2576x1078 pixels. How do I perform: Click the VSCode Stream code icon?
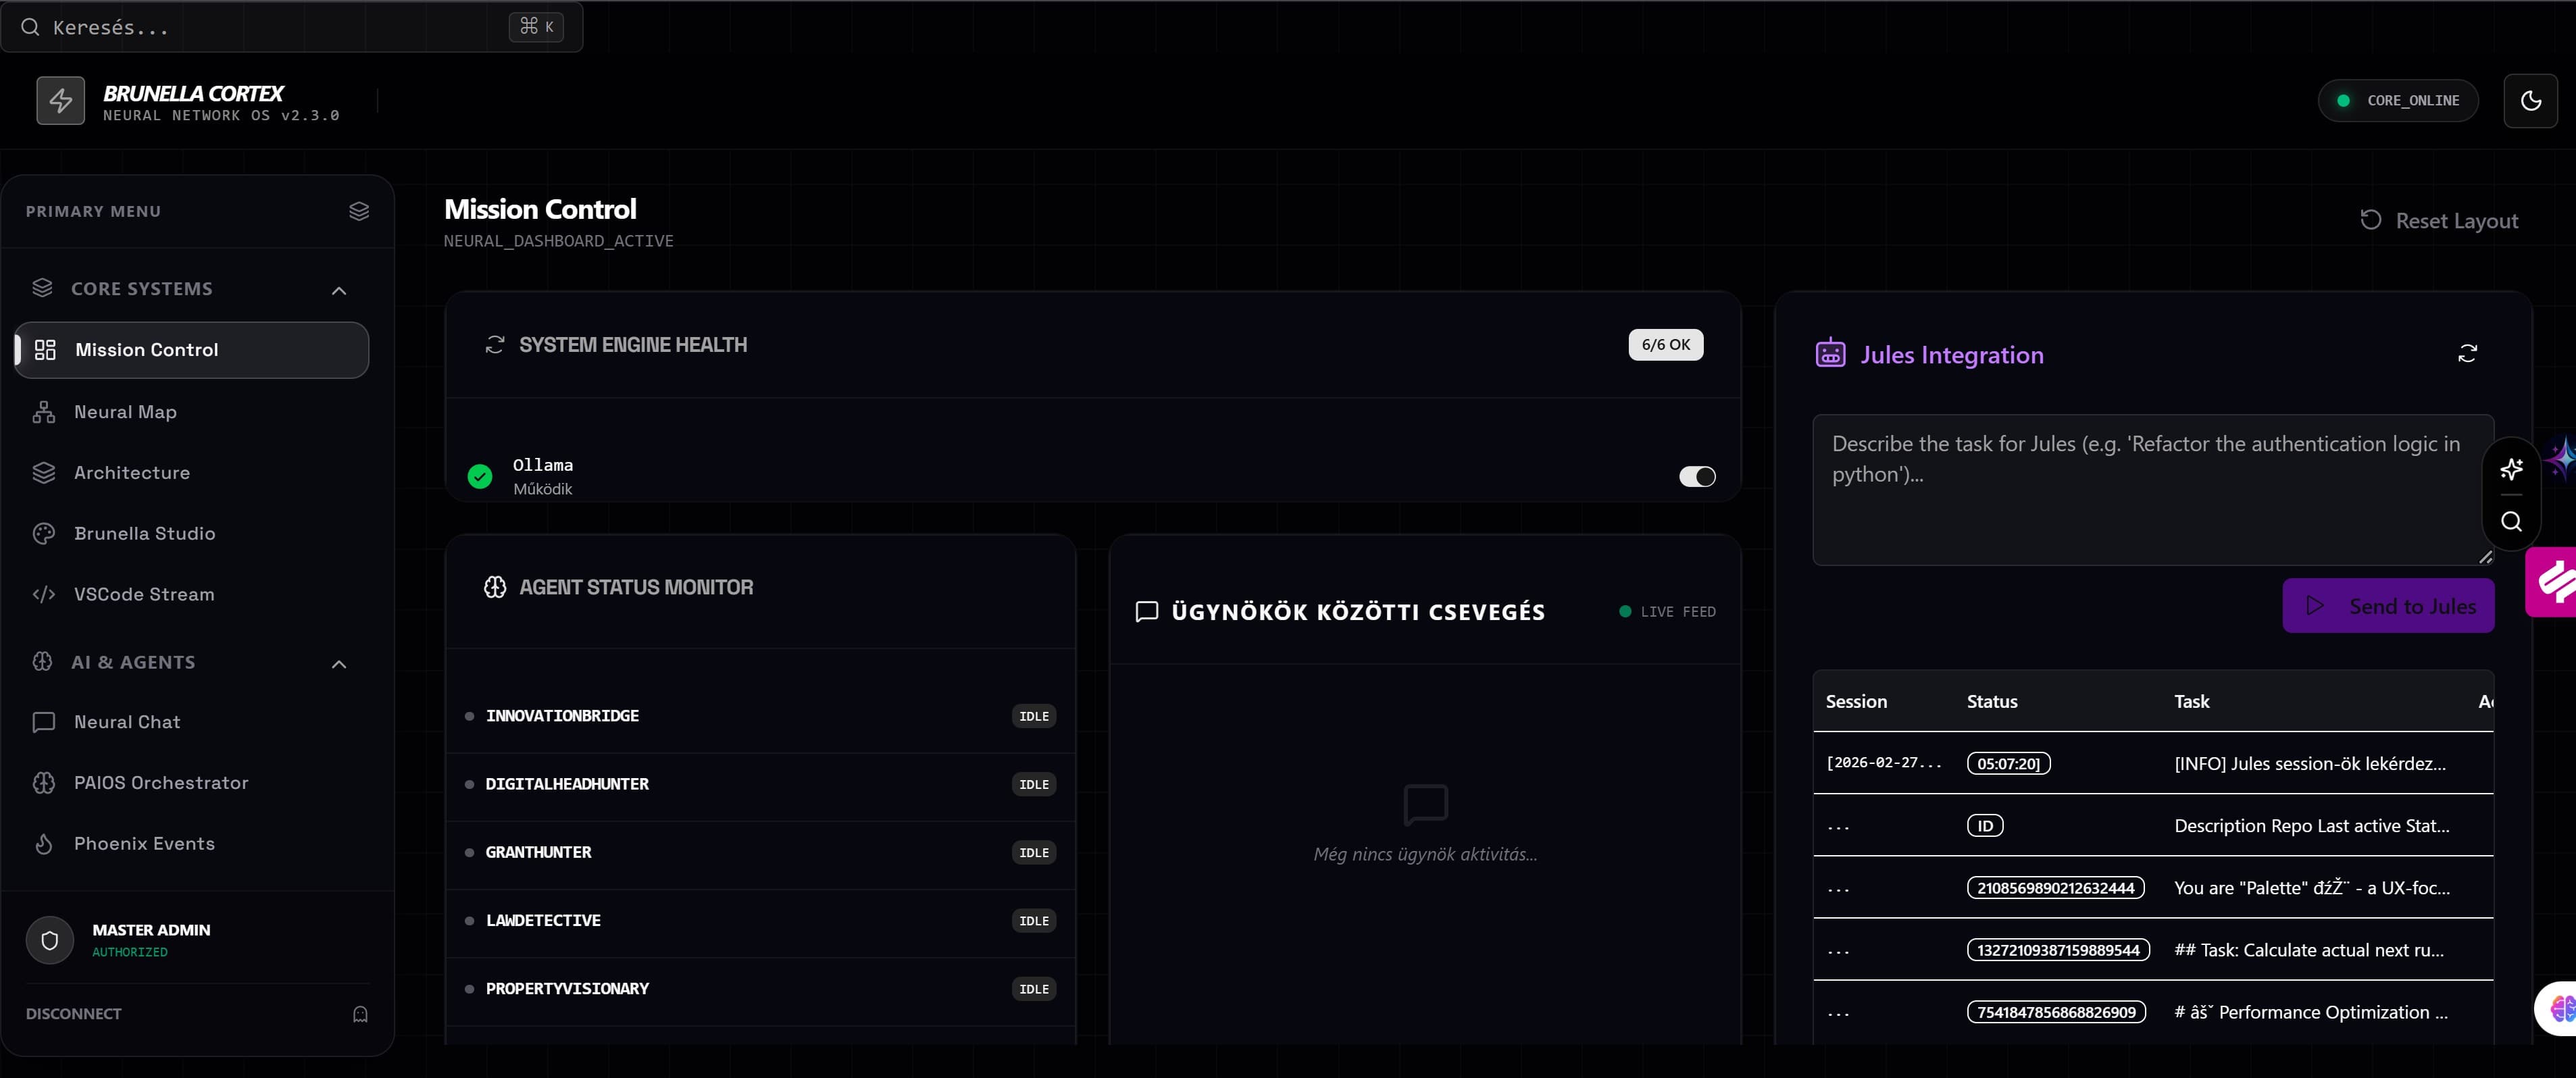point(44,593)
